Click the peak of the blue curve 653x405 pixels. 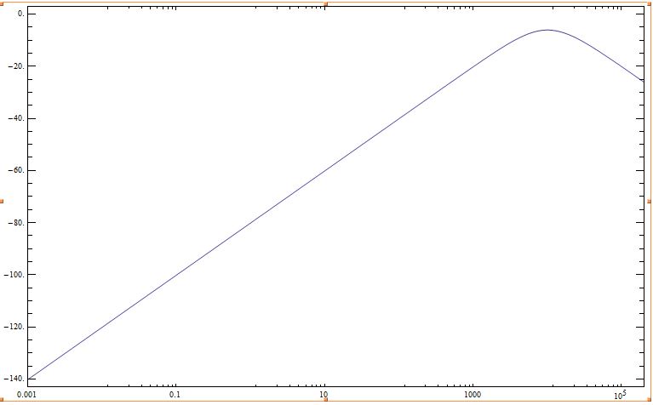tap(547, 30)
